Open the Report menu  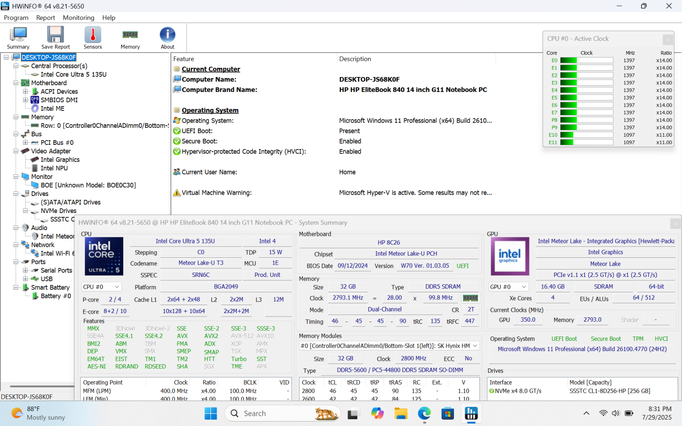[46, 18]
